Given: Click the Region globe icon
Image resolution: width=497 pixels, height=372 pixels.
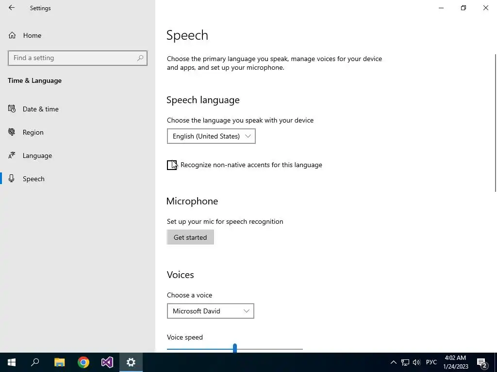Looking at the screenshot, I should click(x=12, y=132).
